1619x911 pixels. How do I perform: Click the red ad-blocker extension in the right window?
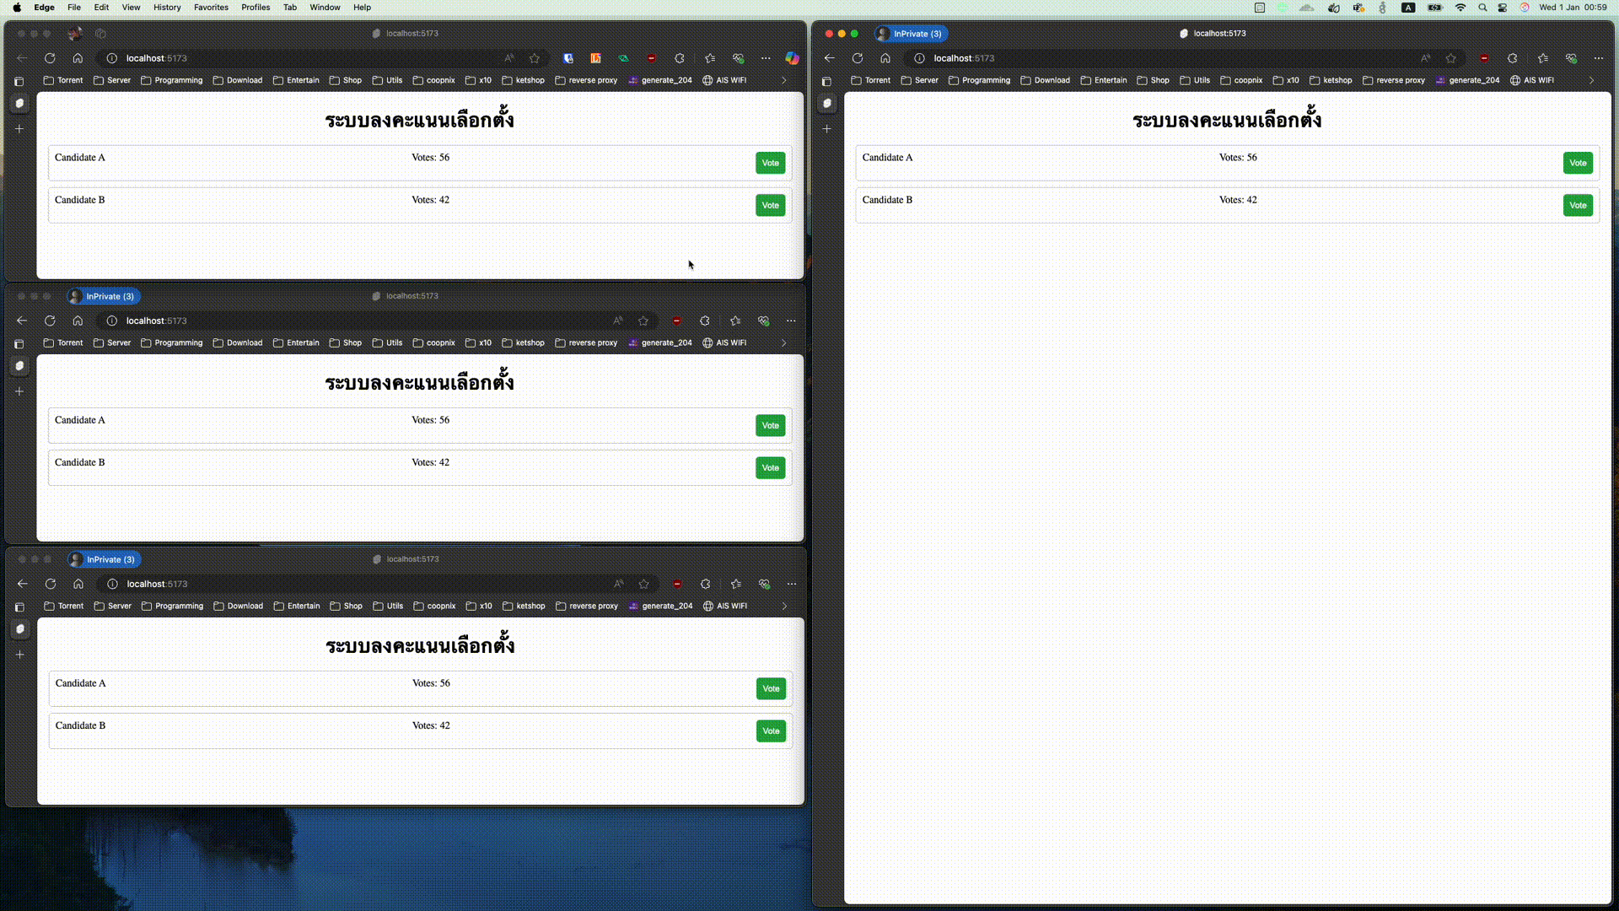1484,58
